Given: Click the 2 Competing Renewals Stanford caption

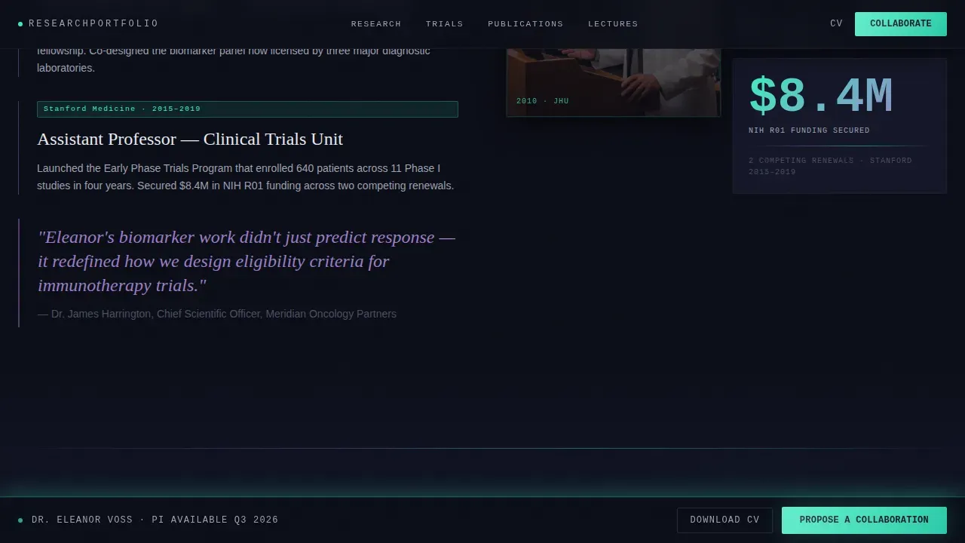Looking at the screenshot, I should 830,166.
